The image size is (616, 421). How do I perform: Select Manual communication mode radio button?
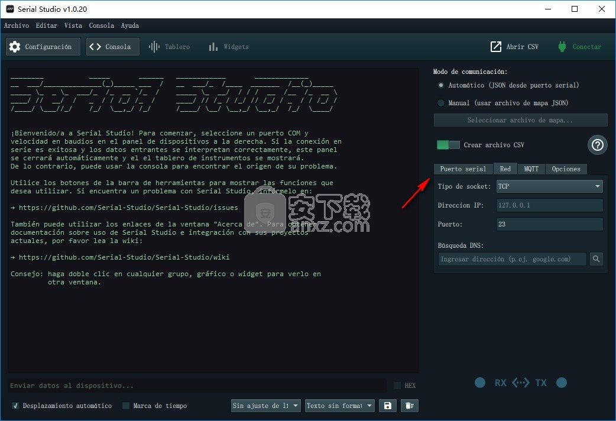pyautogui.click(x=441, y=103)
